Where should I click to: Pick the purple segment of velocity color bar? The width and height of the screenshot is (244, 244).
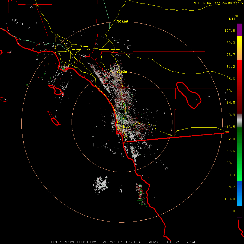tap(239, 30)
